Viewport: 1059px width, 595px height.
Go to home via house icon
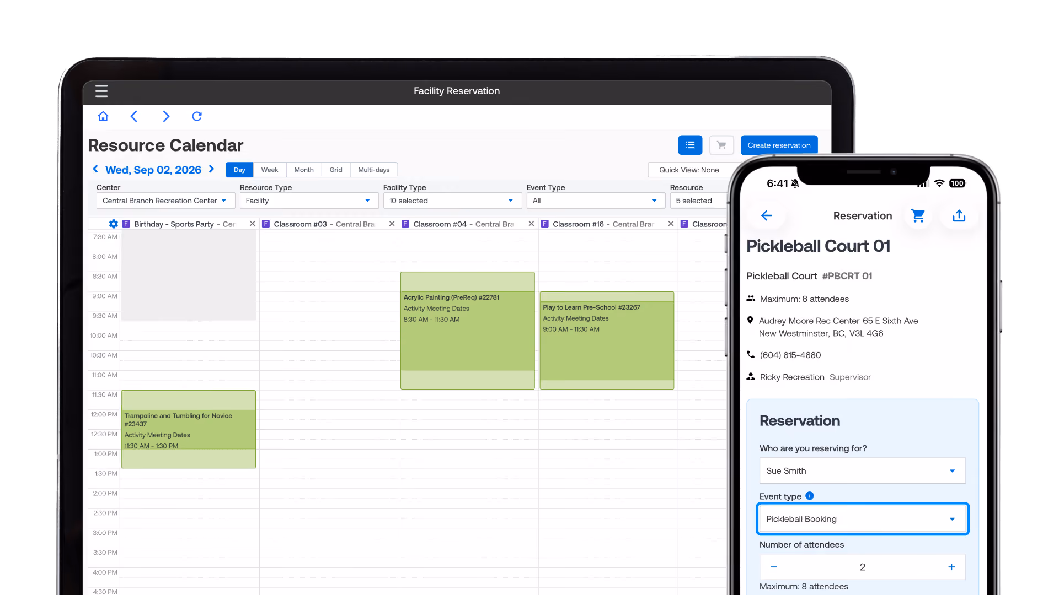(103, 116)
